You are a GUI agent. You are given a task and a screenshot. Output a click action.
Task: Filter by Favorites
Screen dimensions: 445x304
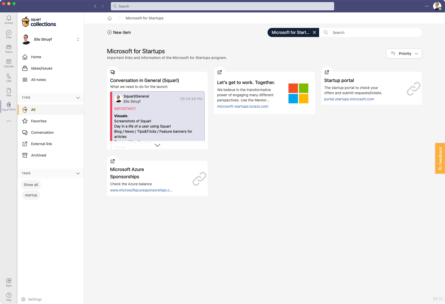coord(51,121)
